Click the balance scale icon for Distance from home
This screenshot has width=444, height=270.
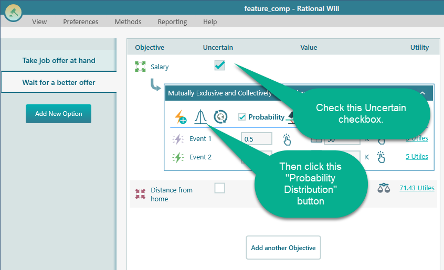point(384,188)
